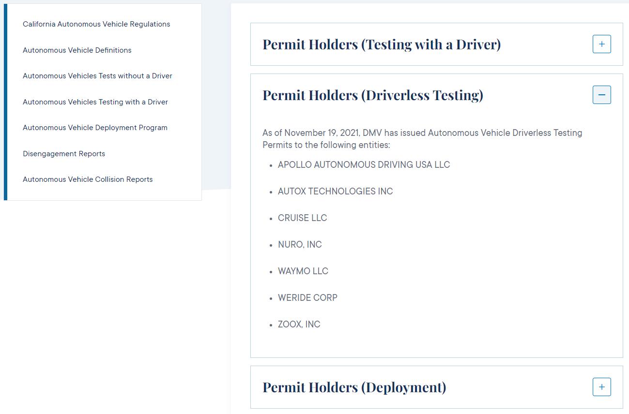Collapse the Permit Holders (Driverless Testing) section
The image size is (629, 414).
(601, 95)
